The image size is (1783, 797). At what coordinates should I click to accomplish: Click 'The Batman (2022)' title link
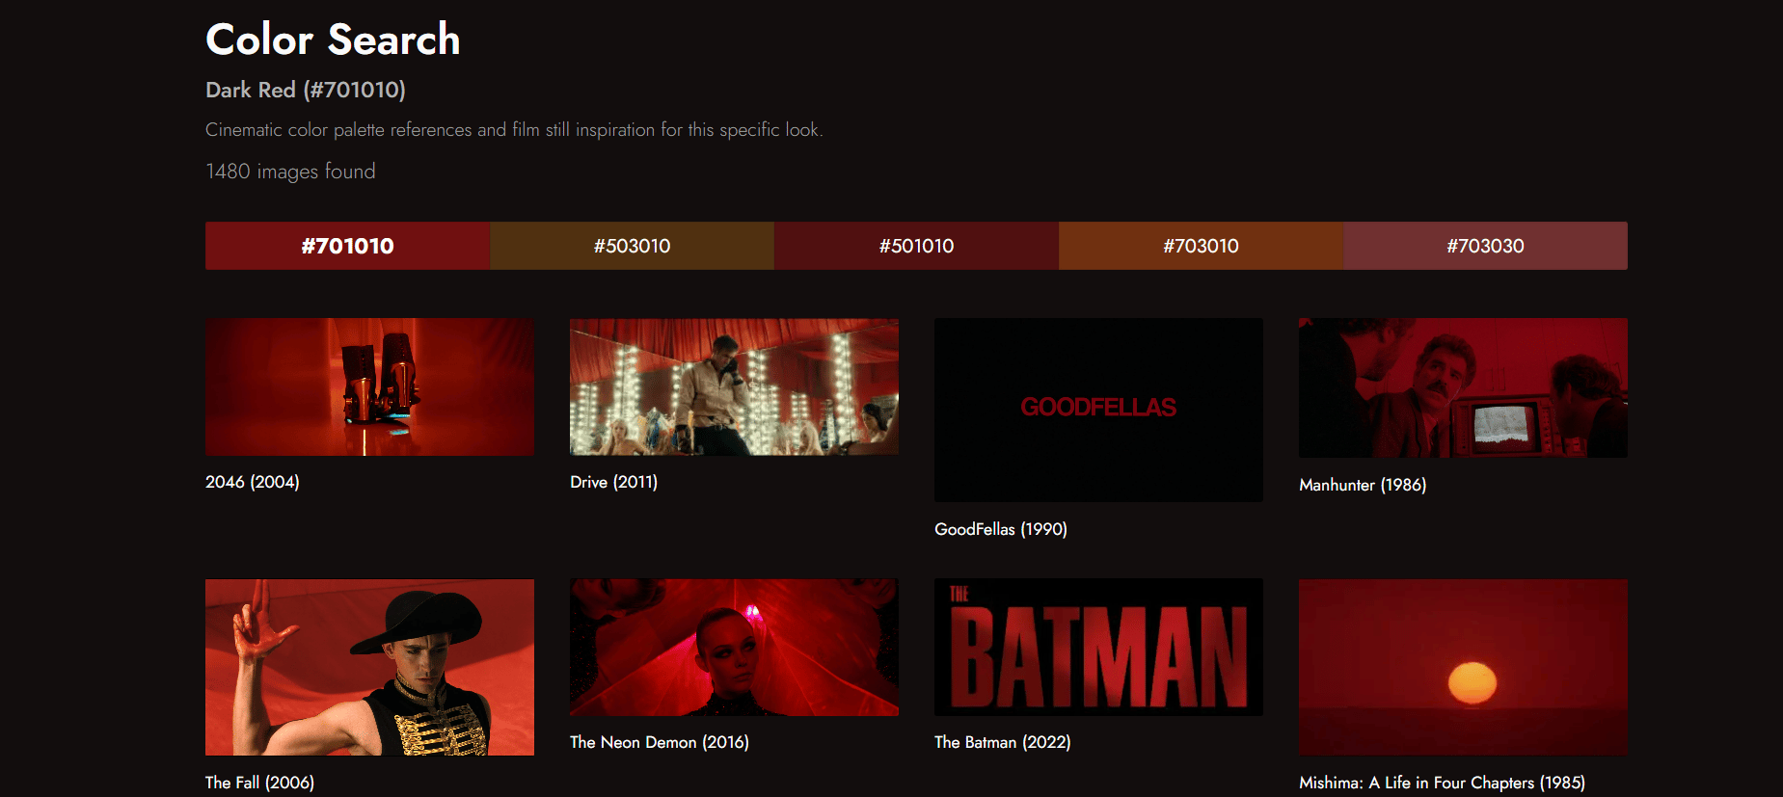[x=1003, y=742]
